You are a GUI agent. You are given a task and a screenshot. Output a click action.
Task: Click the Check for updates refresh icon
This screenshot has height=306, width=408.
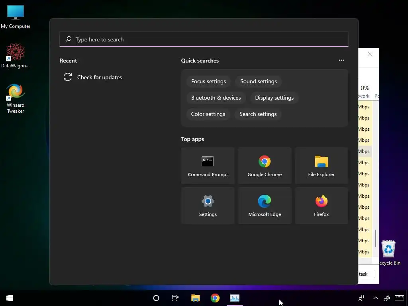(68, 77)
